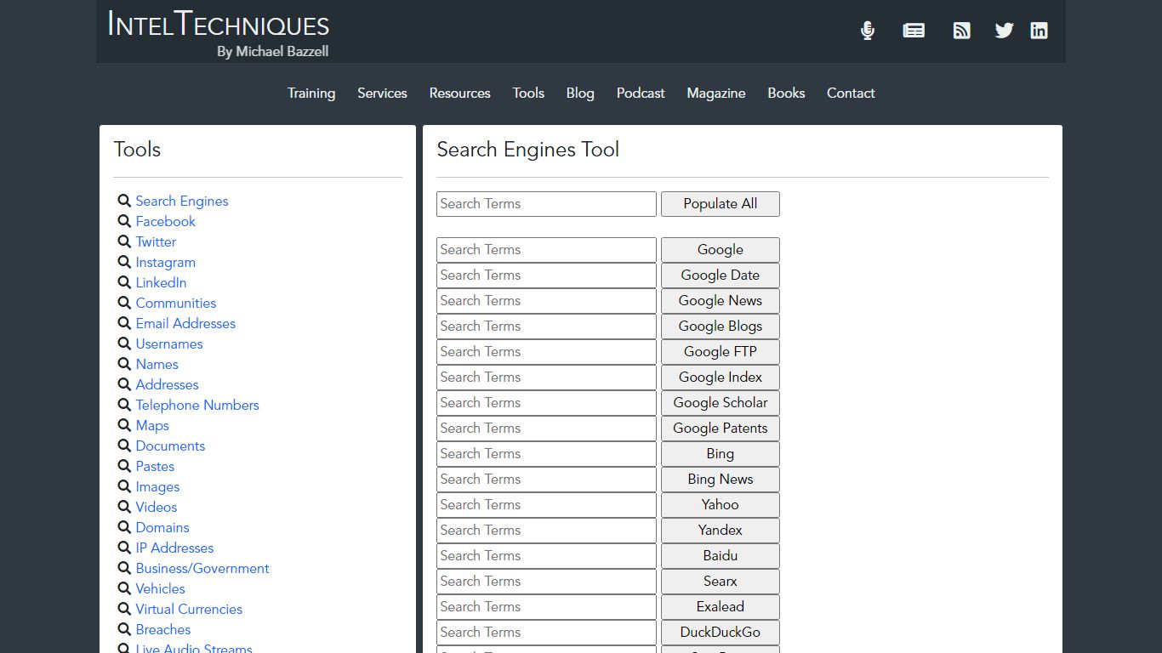
Task: Click the magnifier icon beside Communities
Action: click(124, 304)
